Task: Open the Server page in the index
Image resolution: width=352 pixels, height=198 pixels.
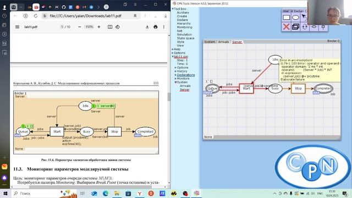Action: pyautogui.click(x=185, y=90)
